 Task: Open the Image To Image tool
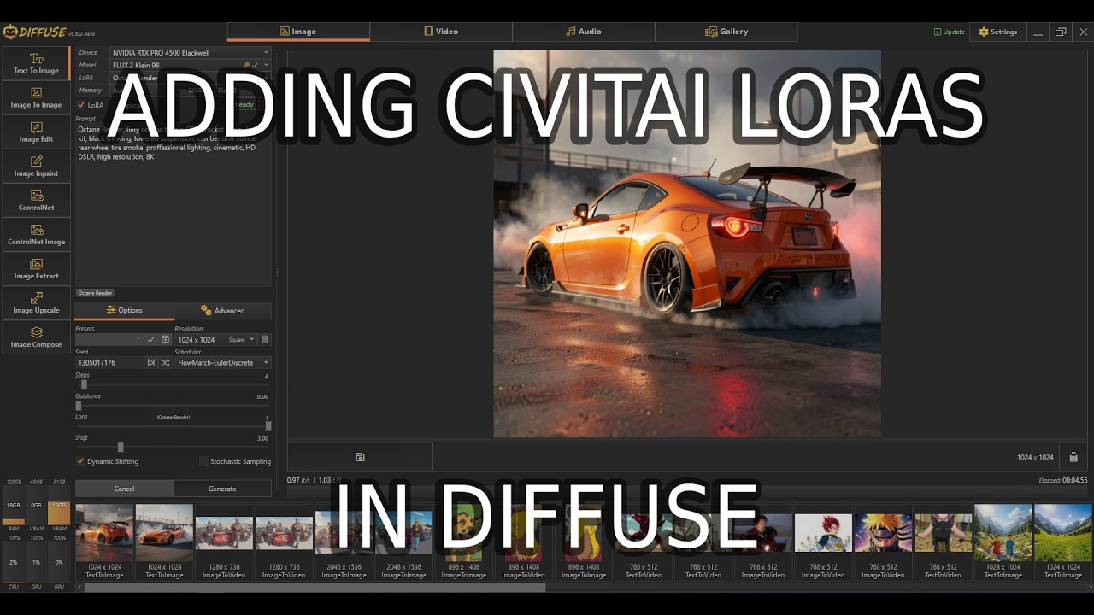tap(36, 98)
